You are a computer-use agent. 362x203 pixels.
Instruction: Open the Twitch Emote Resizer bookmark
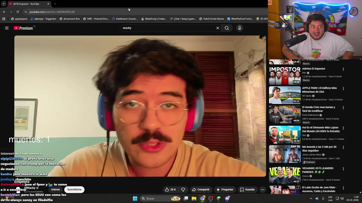click(212, 19)
